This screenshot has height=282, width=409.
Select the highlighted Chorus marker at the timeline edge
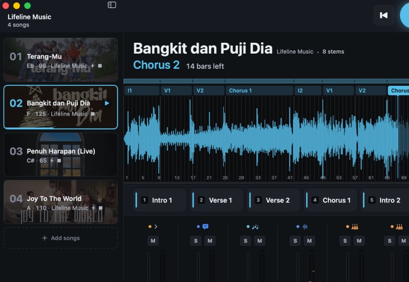click(x=399, y=91)
